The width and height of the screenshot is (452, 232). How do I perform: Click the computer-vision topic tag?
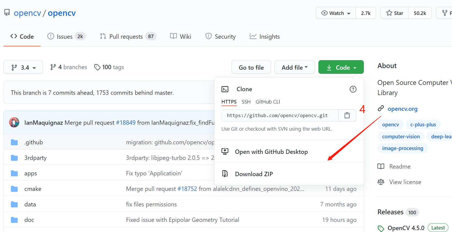[401, 136]
